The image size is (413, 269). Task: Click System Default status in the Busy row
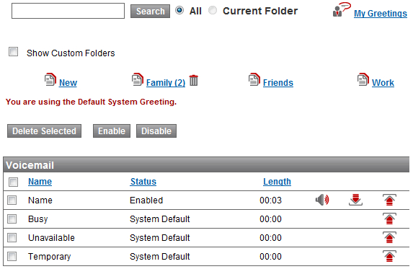(x=159, y=219)
